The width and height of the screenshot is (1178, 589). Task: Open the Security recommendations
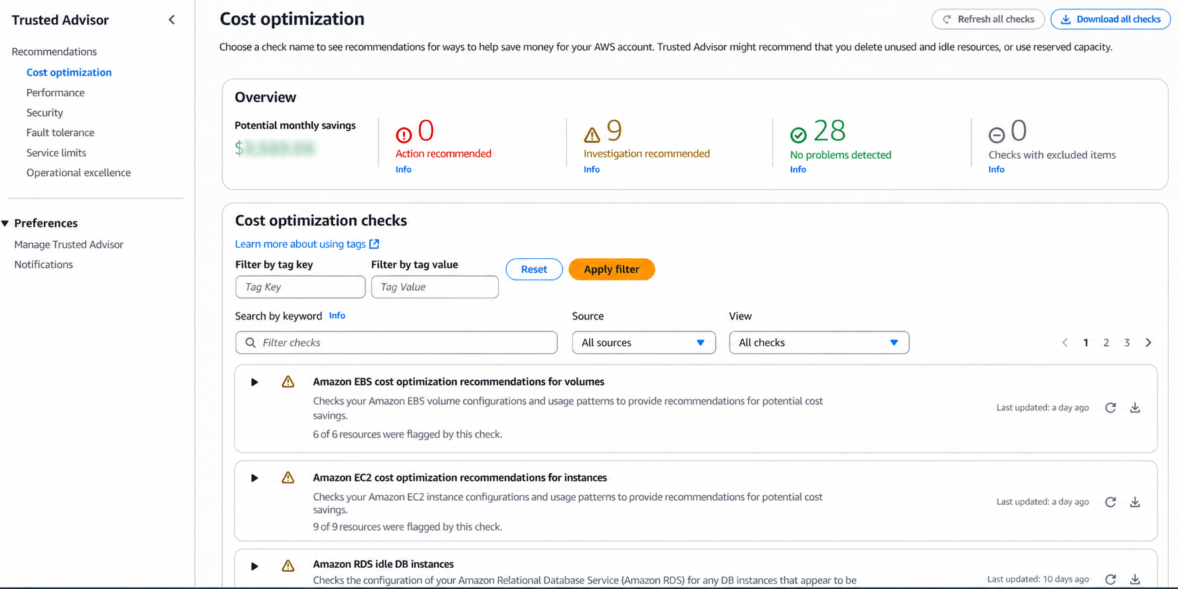coord(44,113)
